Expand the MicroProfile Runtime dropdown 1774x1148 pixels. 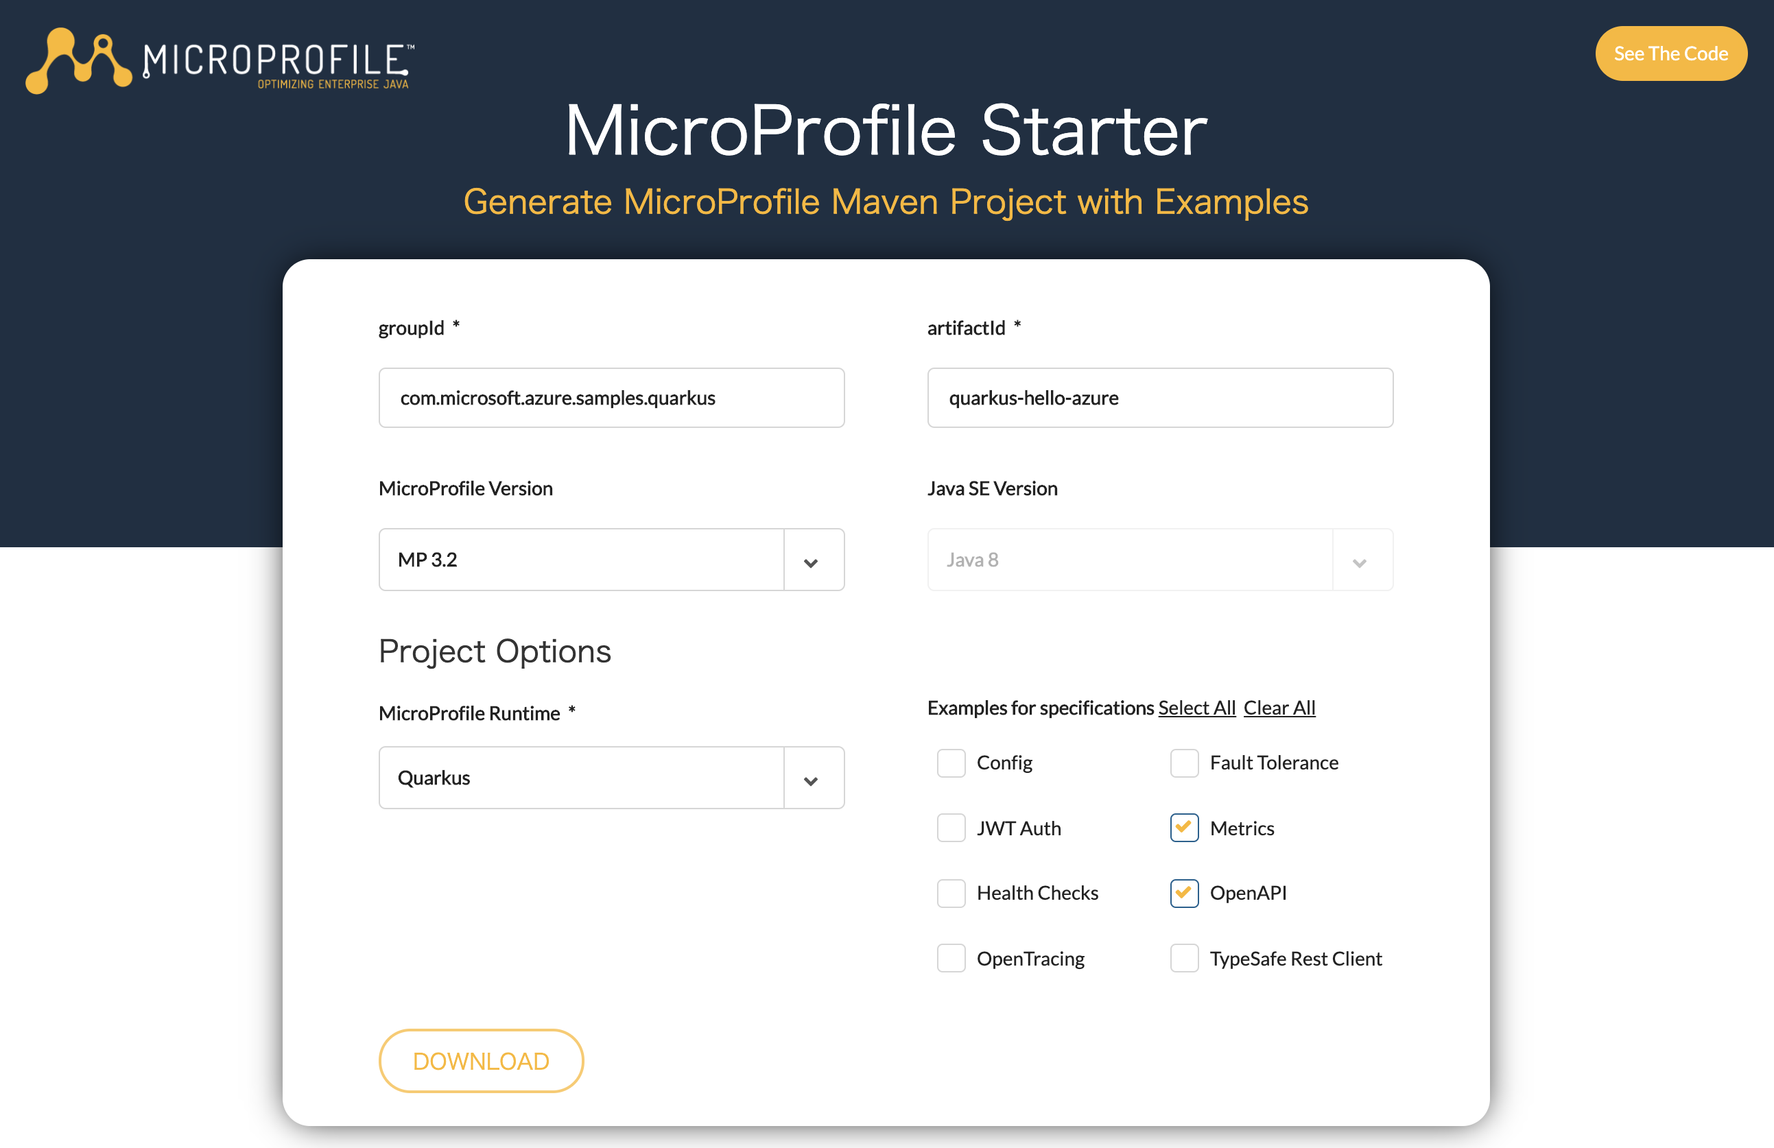coord(811,778)
